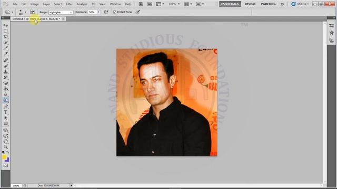
Task: Select the 3D Camera Rotate tool
Action: [6, 135]
